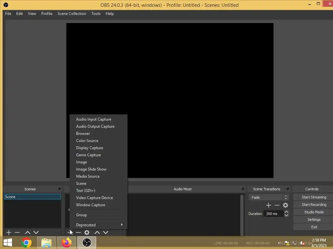Open the Edit menu
The image size is (333, 249).
point(19,14)
